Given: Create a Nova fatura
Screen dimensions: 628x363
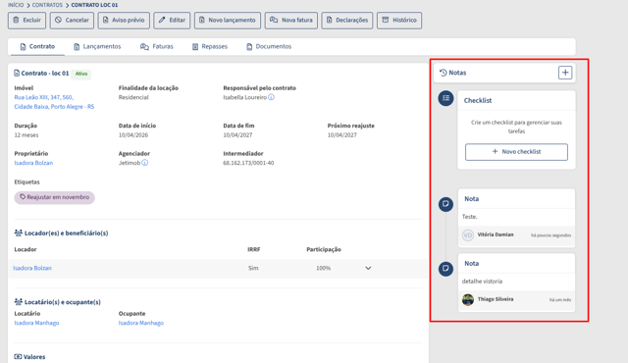Looking at the screenshot, I should [x=291, y=20].
